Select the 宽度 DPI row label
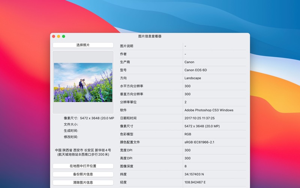This screenshot has width=300, height=188. coord(126,150)
